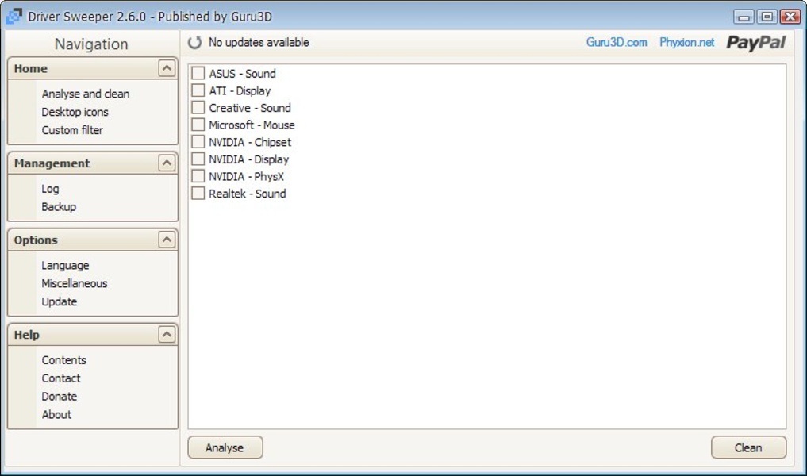Check the Creative - Sound box
The width and height of the screenshot is (807, 476).
(x=198, y=108)
